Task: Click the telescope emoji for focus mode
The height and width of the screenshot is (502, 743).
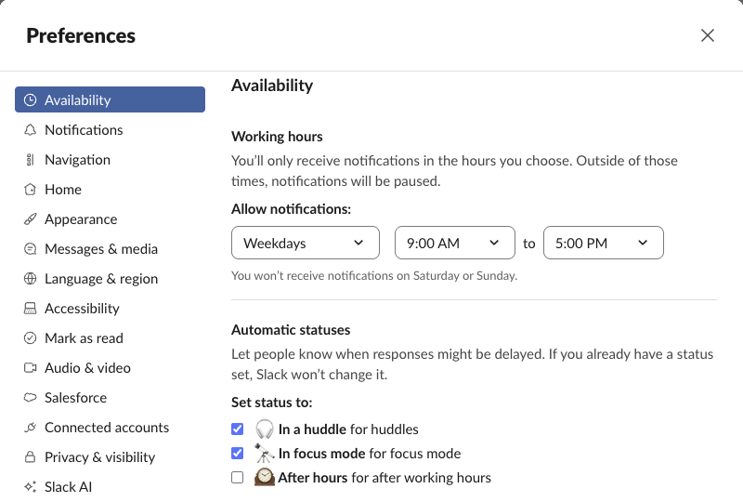Action: [x=265, y=453]
